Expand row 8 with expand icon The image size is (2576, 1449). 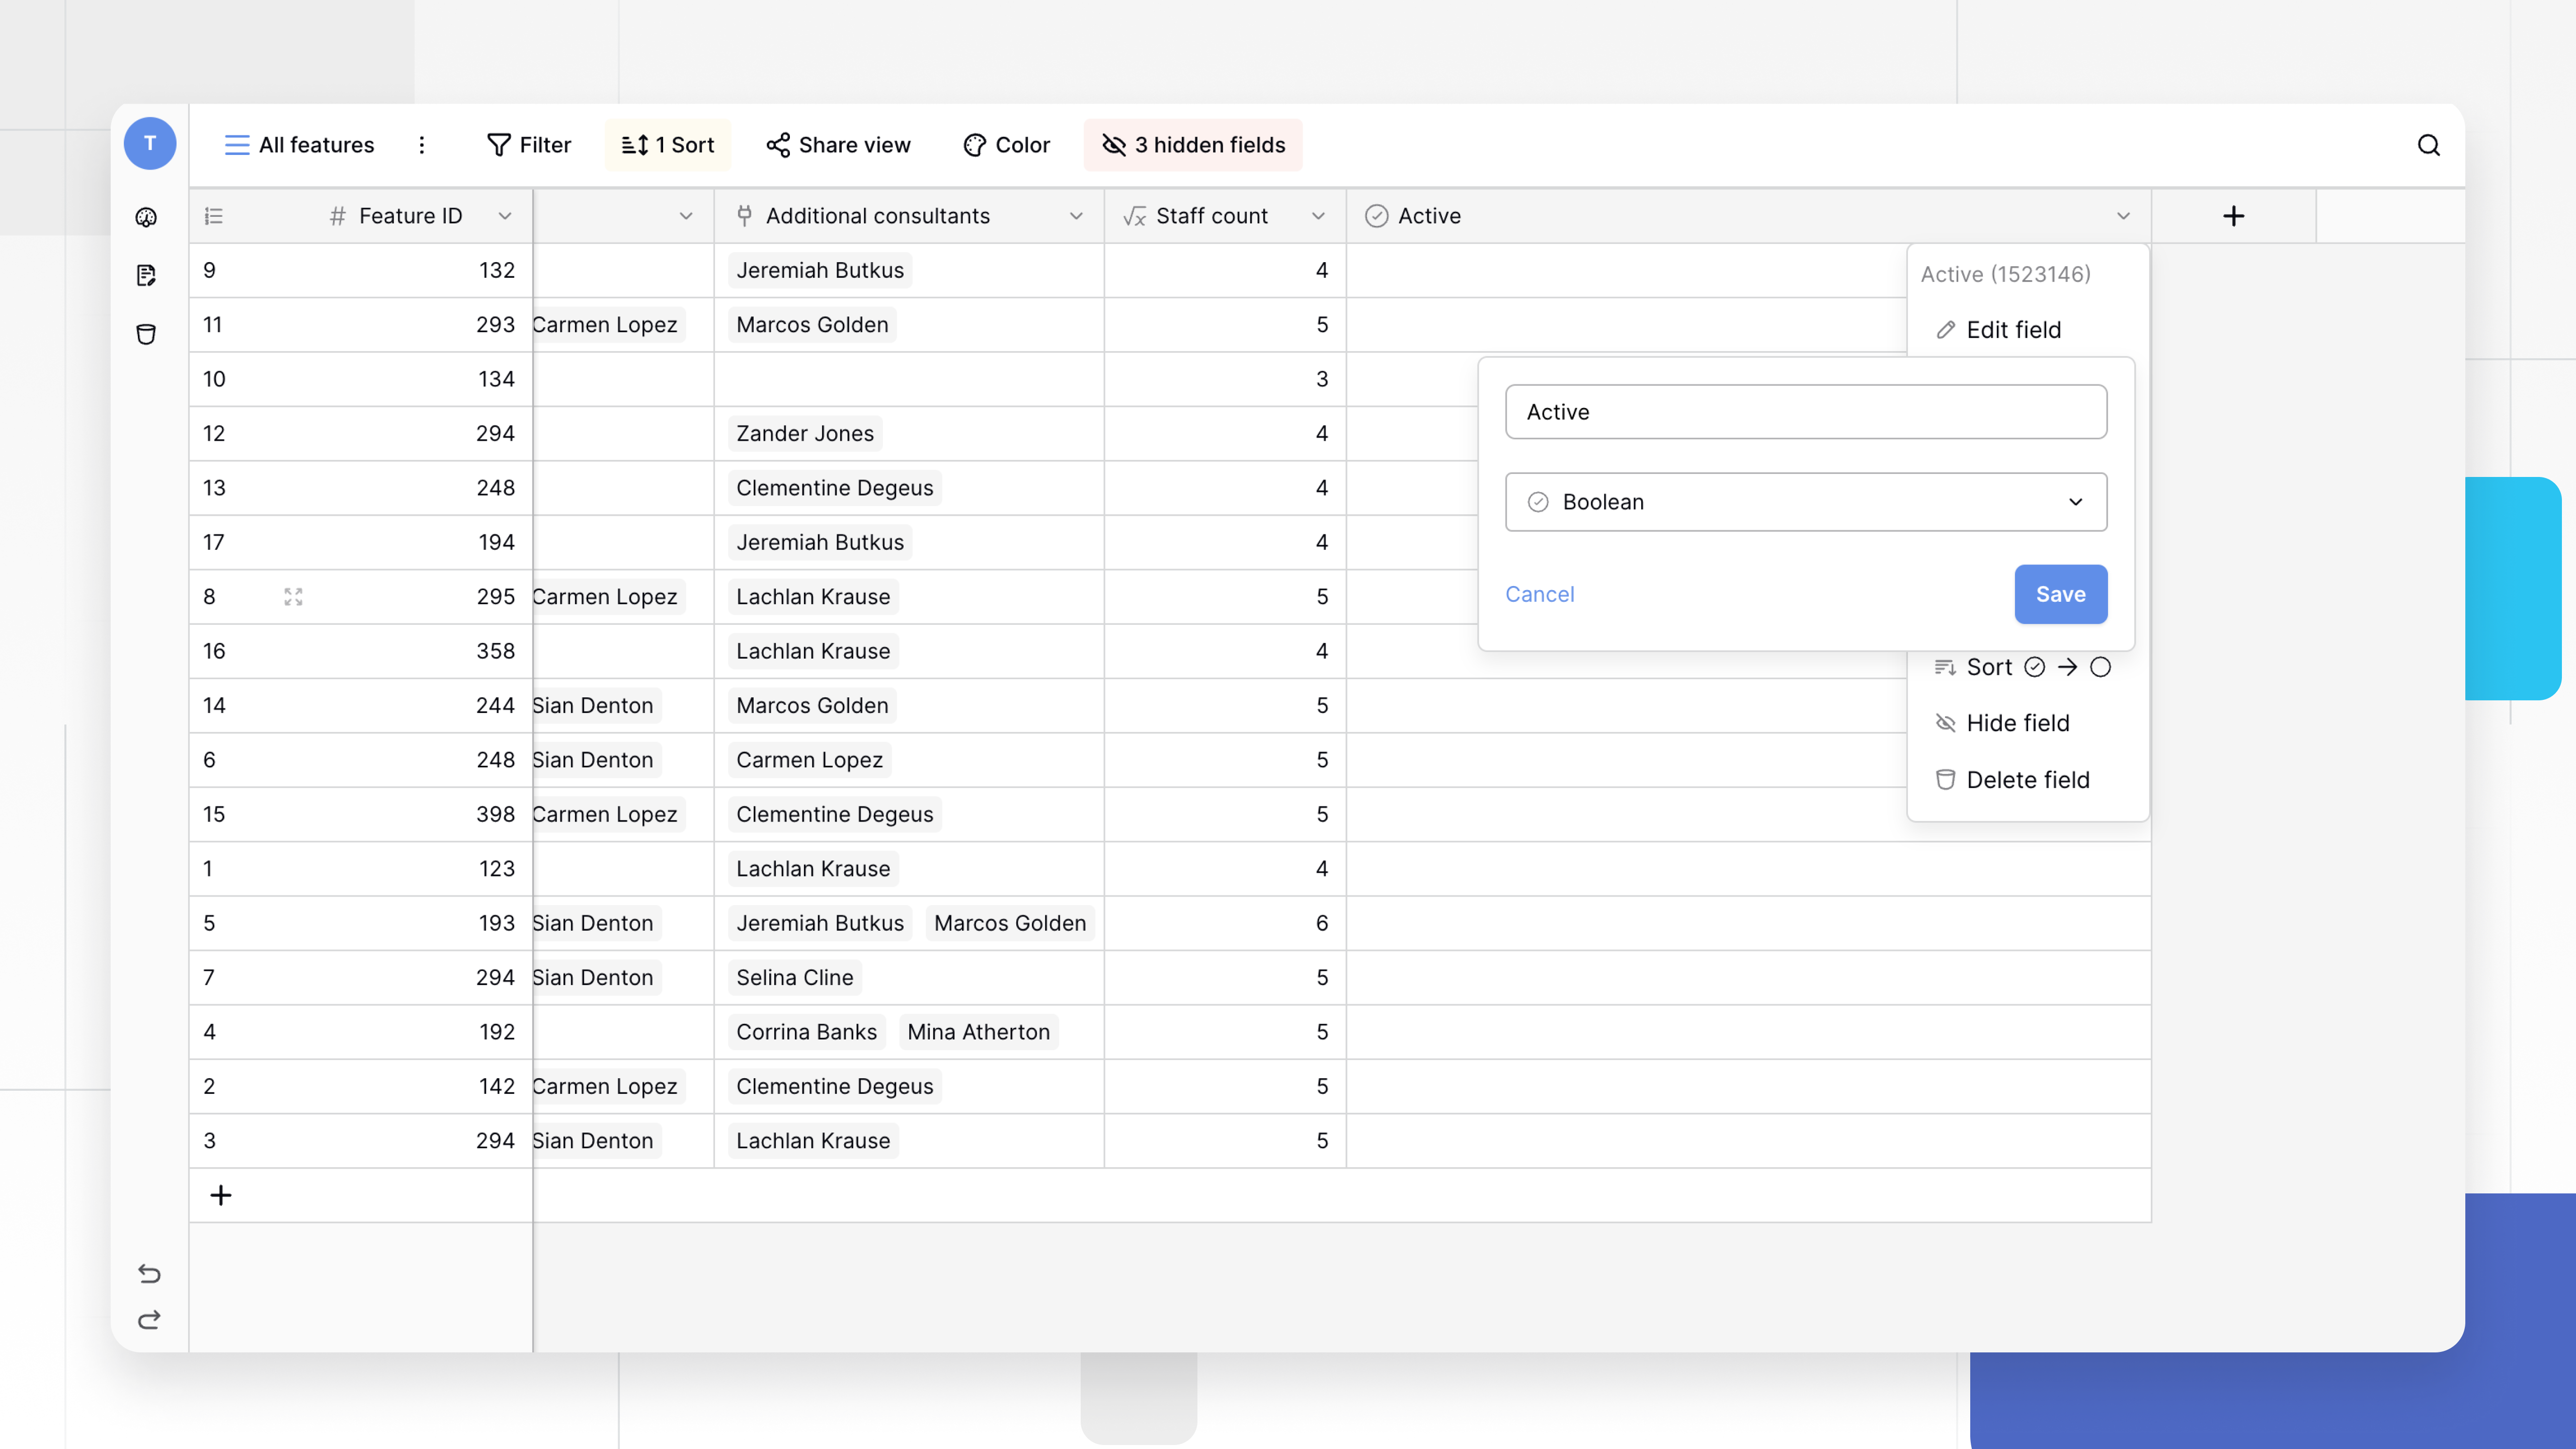(293, 597)
